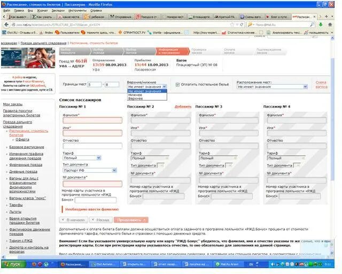The width and height of the screenshot is (342, 274).
Task: Open the посещаемость bookmark
Action: (x=316, y=33)
